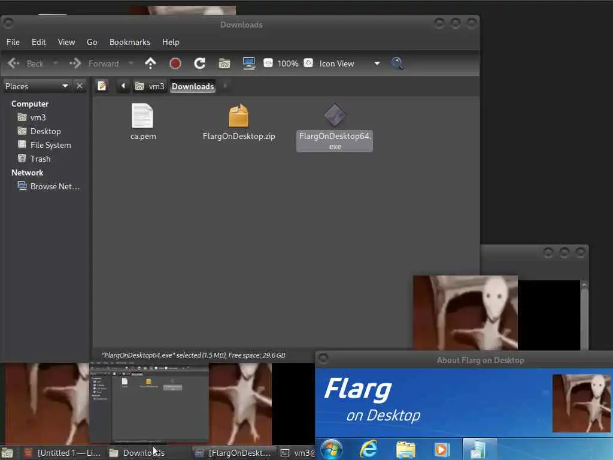Click the media player taskbar icon

[x=442, y=449]
